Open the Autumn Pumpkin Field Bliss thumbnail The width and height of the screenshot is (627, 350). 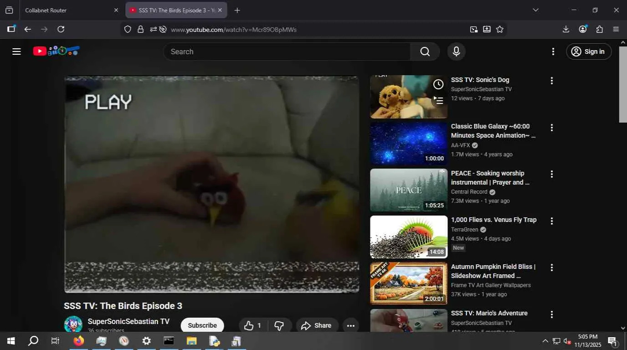[x=409, y=283]
